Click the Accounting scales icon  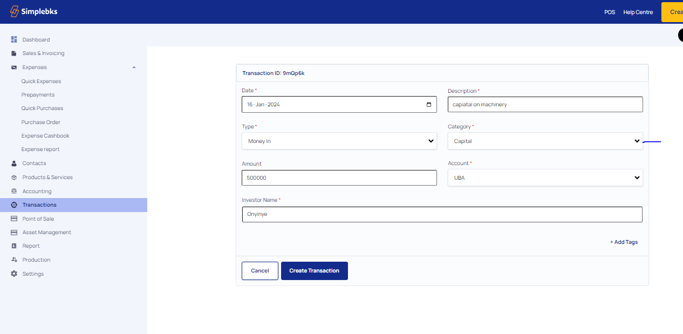point(14,192)
